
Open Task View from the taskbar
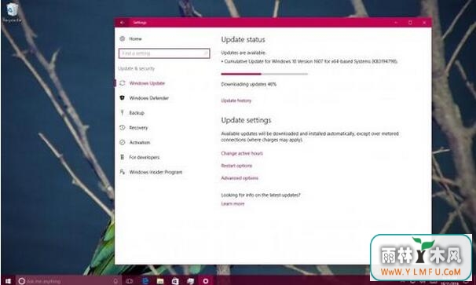coord(130,281)
